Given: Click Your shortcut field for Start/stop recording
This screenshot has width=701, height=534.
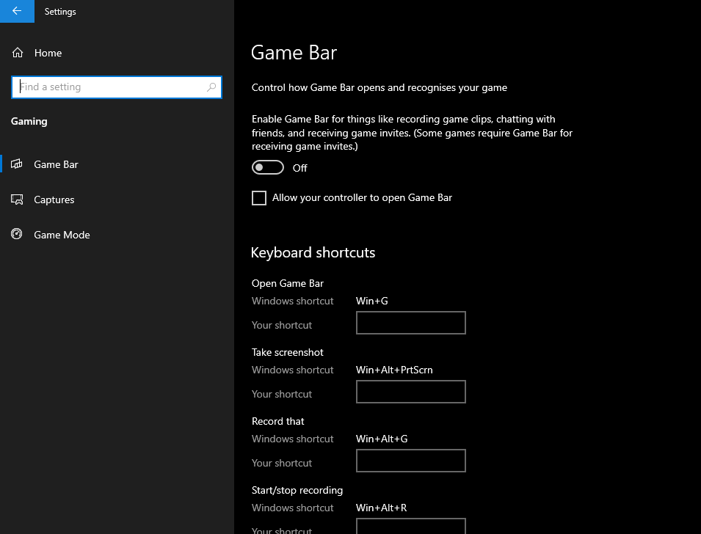Looking at the screenshot, I should point(411,526).
